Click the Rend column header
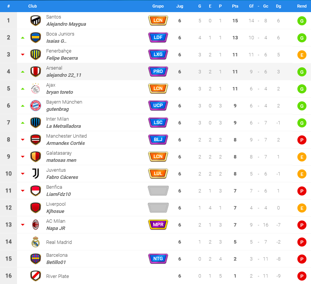 coord(302,6)
